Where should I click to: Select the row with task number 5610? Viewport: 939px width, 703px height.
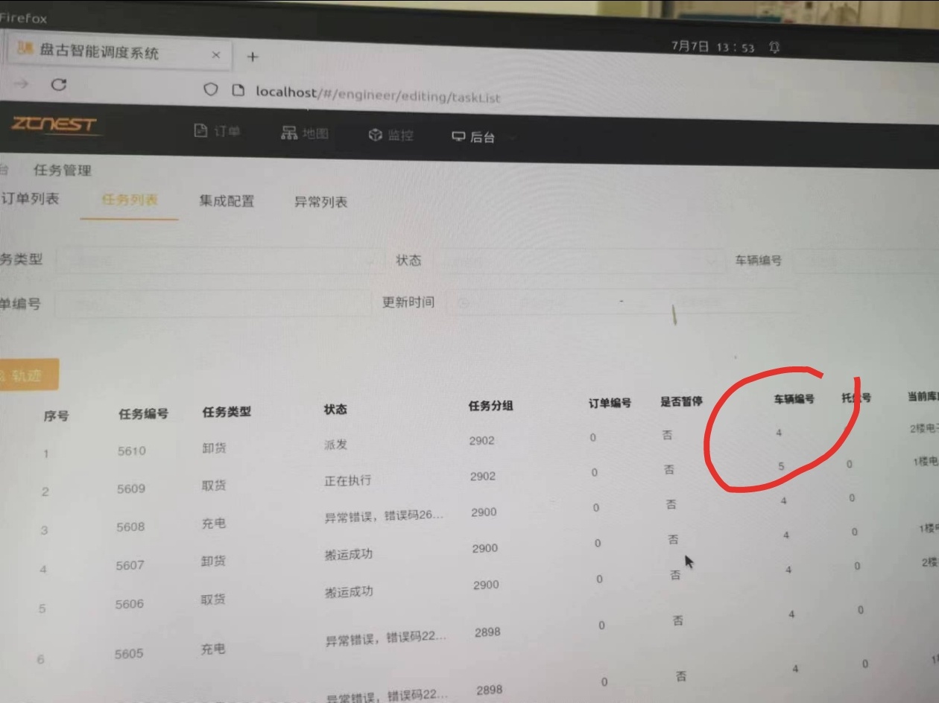tap(131, 451)
